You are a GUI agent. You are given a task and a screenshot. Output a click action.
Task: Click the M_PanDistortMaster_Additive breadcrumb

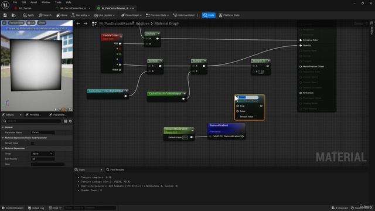pos(124,23)
